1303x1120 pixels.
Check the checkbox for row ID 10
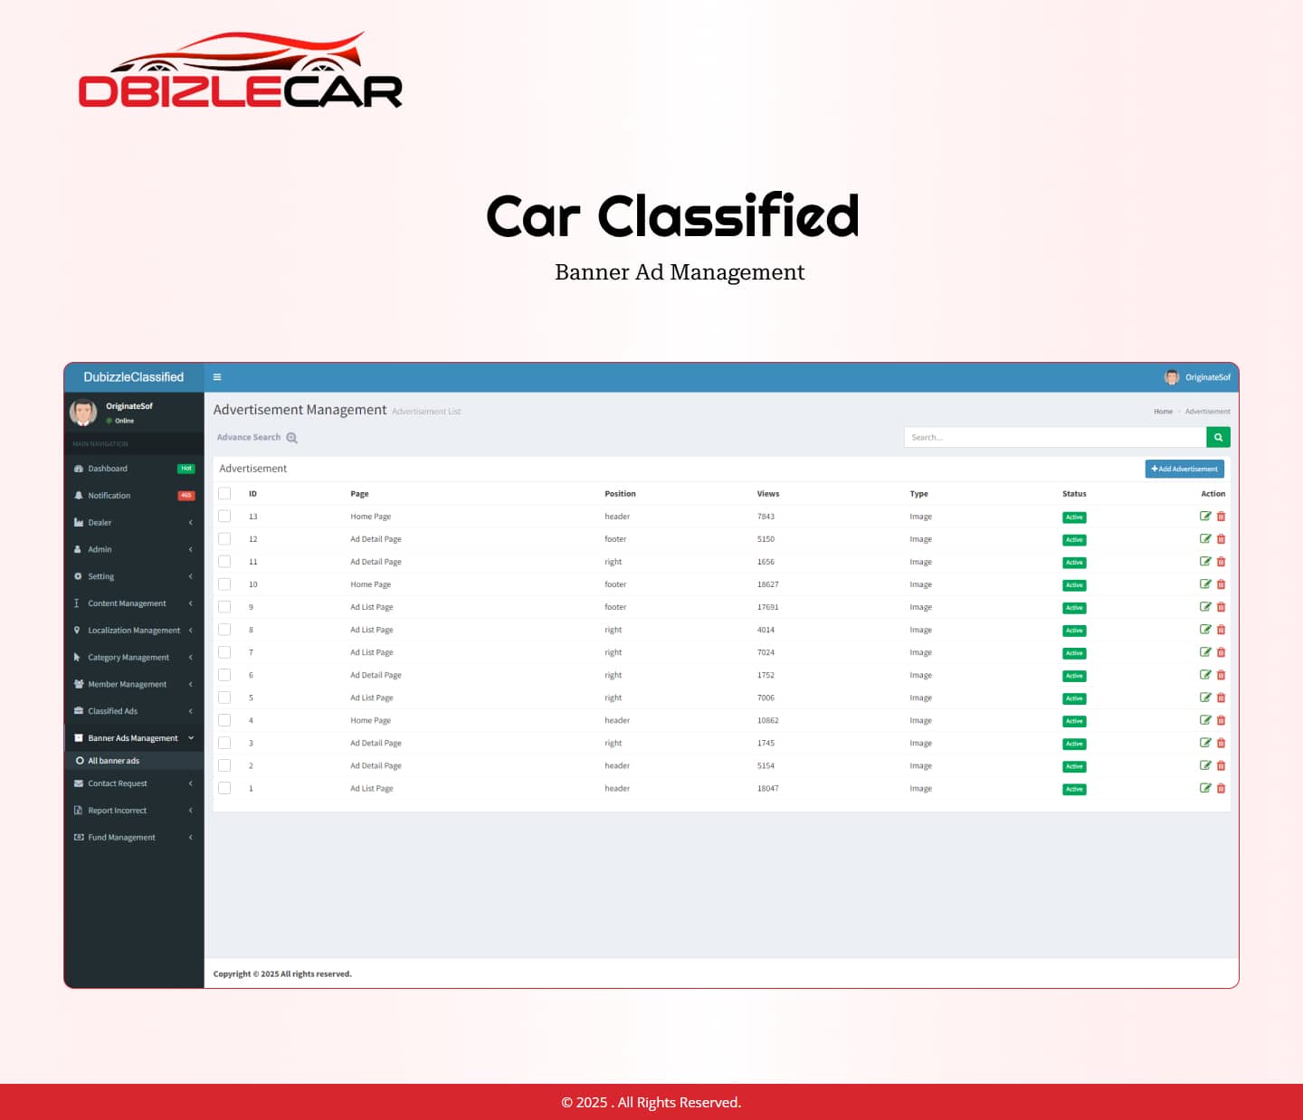coord(224,584)
